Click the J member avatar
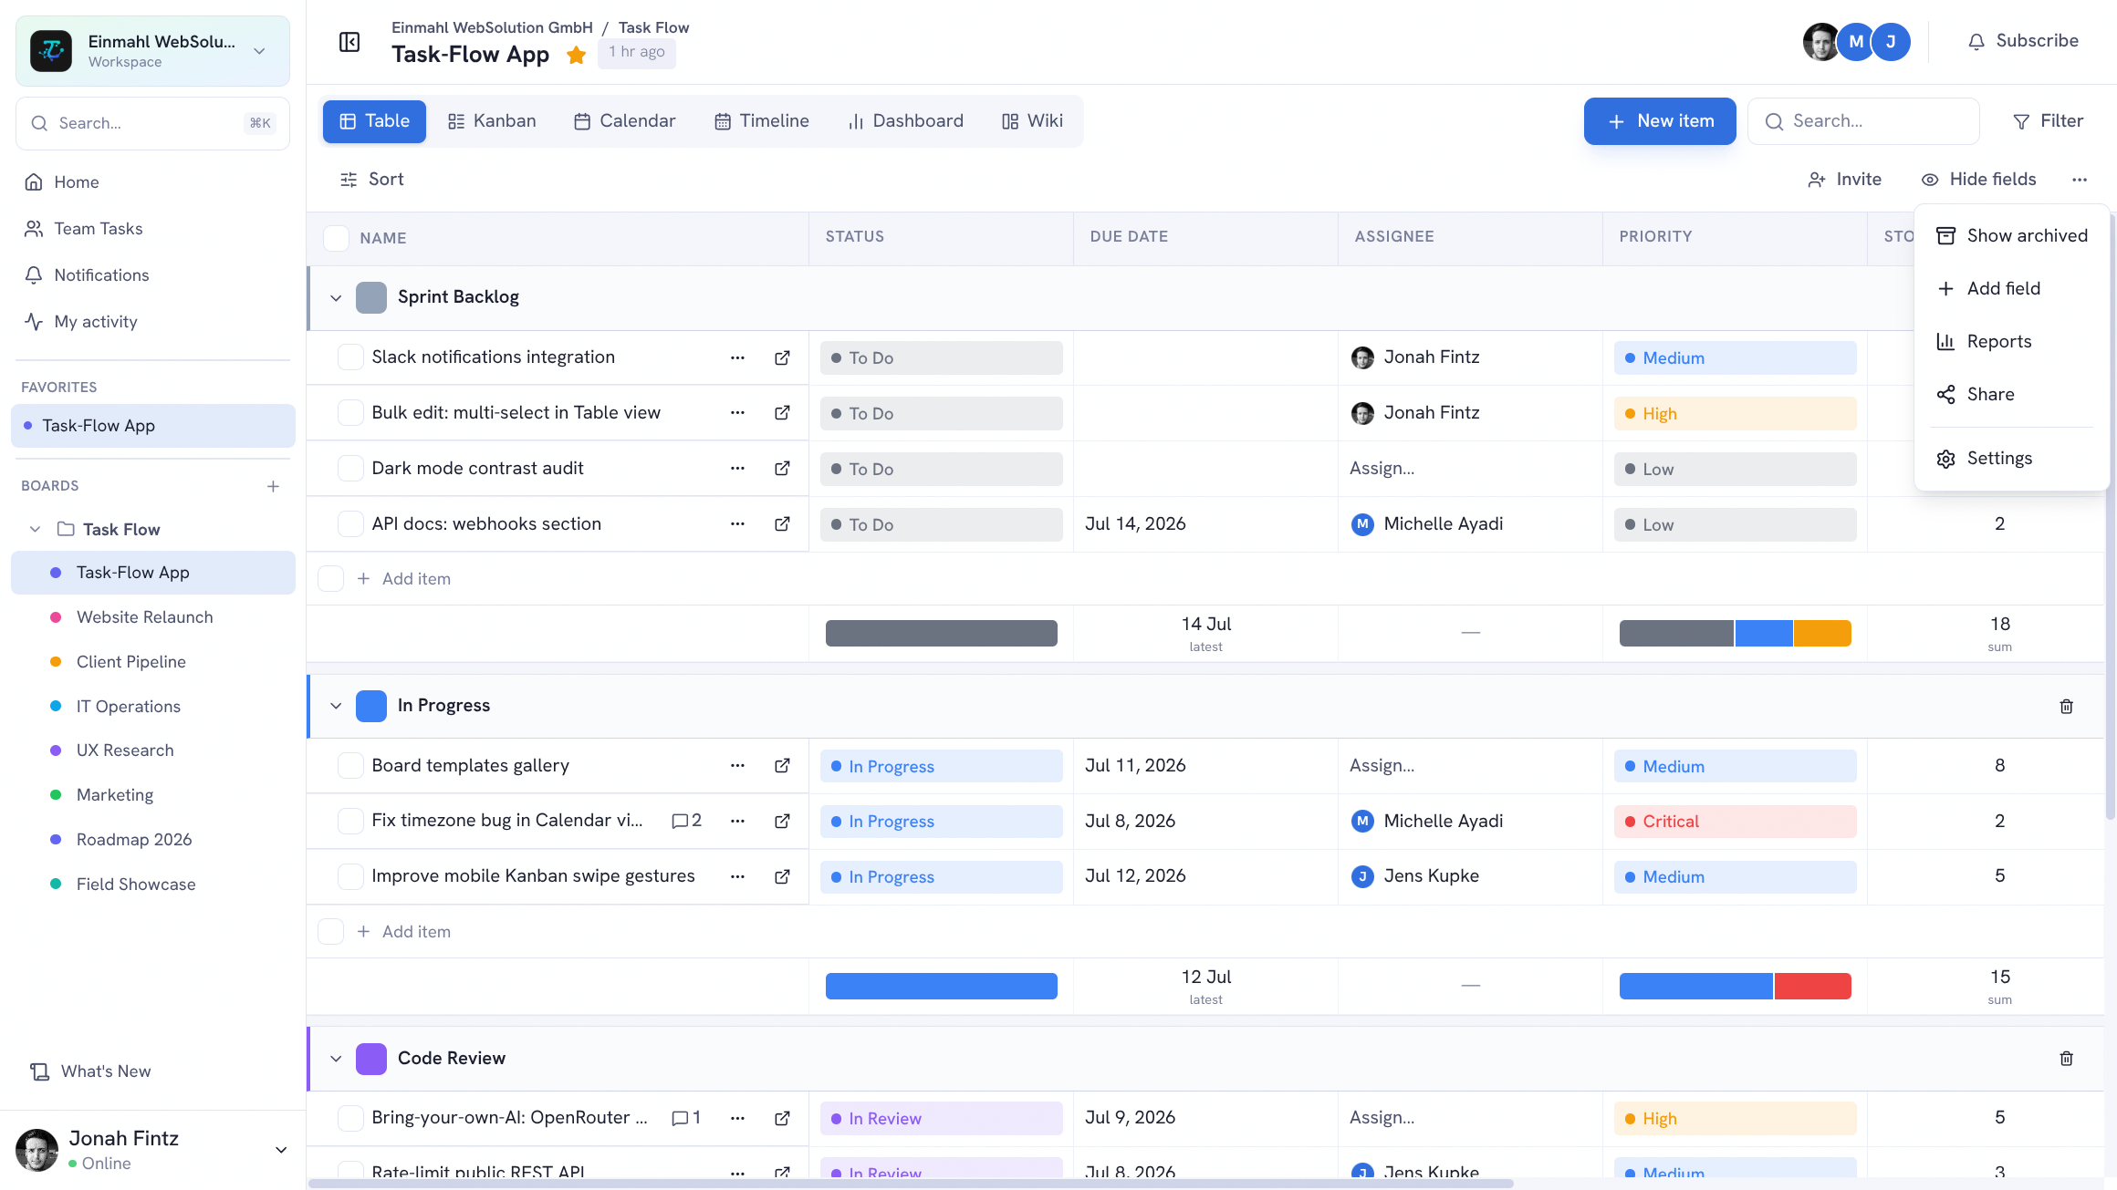 tap(1891, 42)
